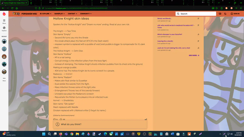Click the comments count bubble icon

(x=61, y=119)
